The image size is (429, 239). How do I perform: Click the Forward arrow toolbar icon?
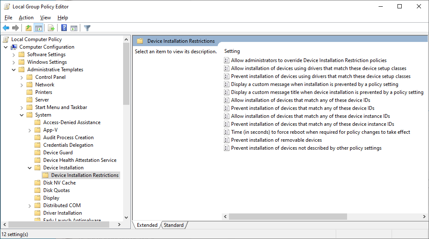[16, 28]
